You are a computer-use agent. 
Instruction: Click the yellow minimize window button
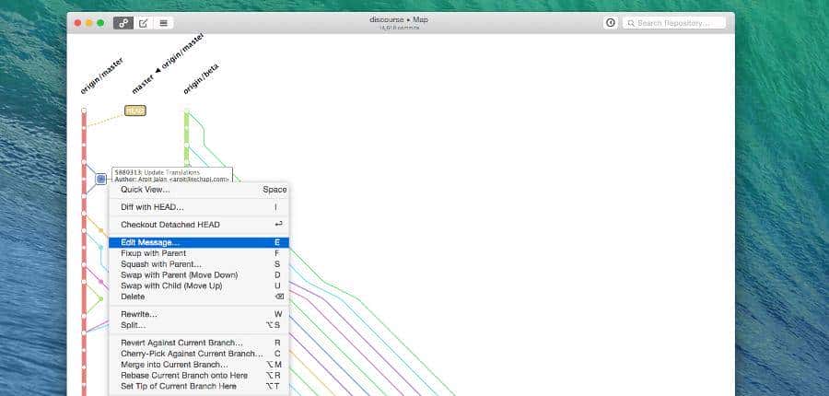88,23
